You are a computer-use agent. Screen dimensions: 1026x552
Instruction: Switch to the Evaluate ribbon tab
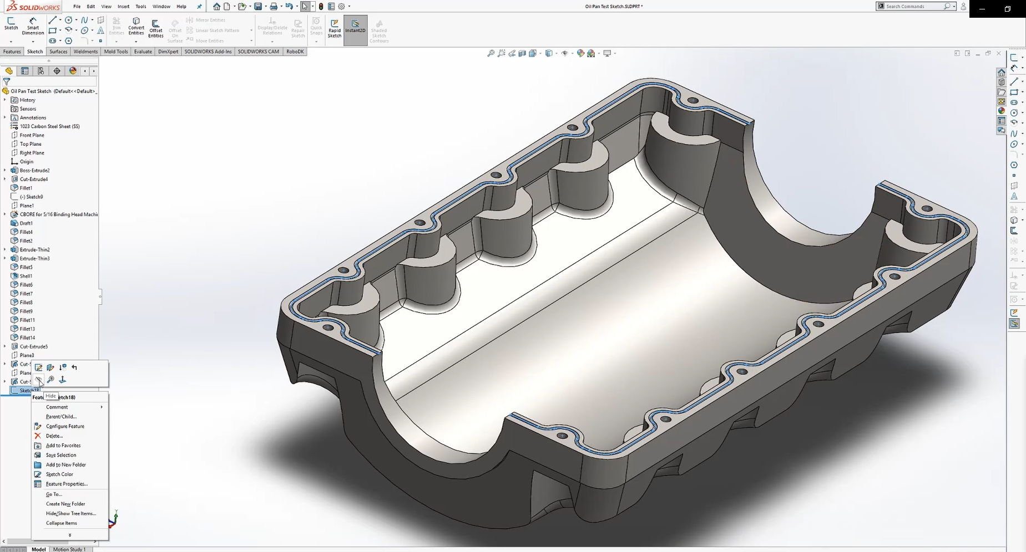coord(143,52)
